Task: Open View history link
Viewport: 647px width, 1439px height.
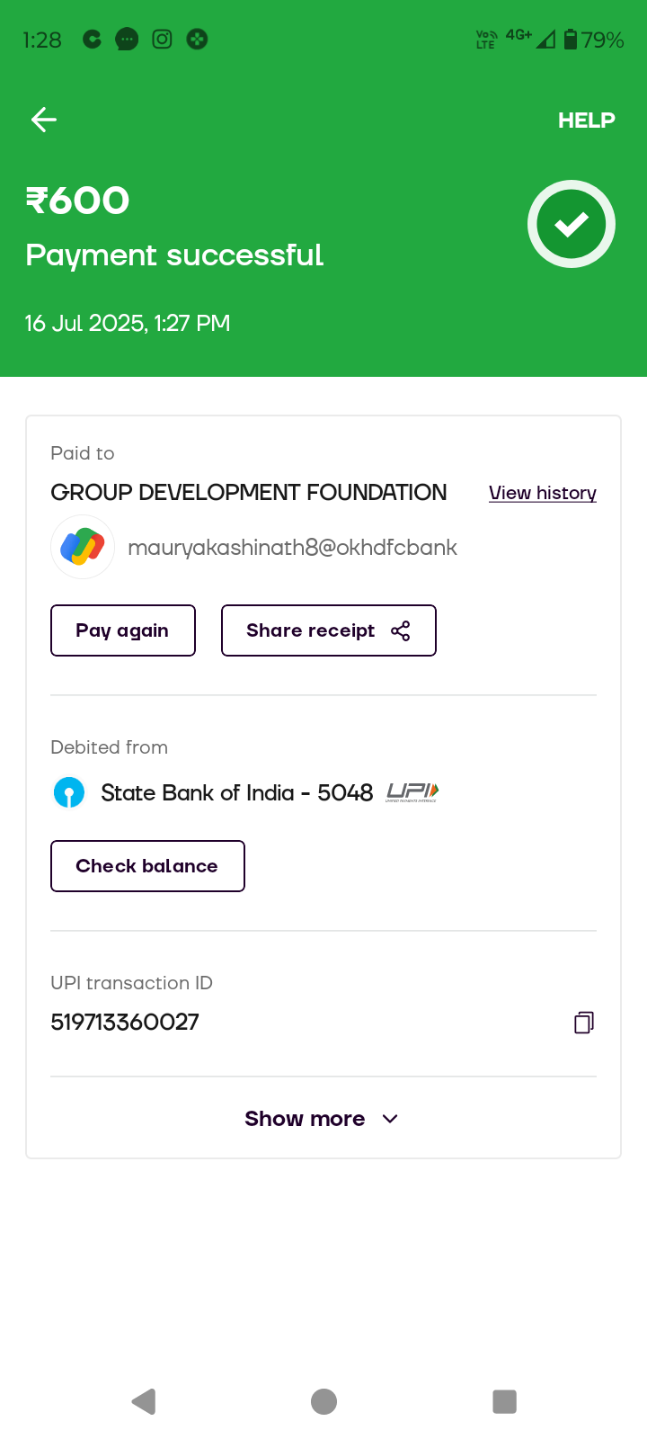Action: pyautogui.click(x=542, y=493)
